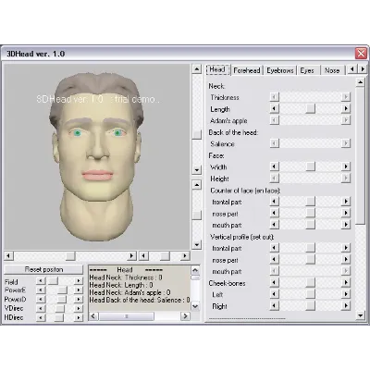Image resolution: width=370 pixels, height=370 pixels.
Task: Click the Reset position button
Action: coord(43,269)
